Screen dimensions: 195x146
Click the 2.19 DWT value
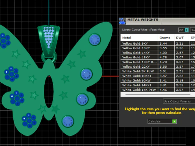pos(180,80)
